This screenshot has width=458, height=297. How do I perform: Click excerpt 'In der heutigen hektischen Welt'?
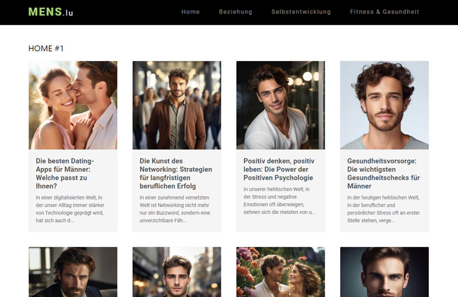click(x=384, y=209)
